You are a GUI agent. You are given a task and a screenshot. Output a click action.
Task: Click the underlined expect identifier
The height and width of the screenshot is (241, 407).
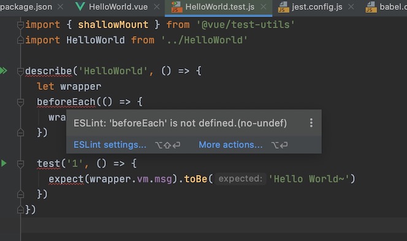point(66,179)
